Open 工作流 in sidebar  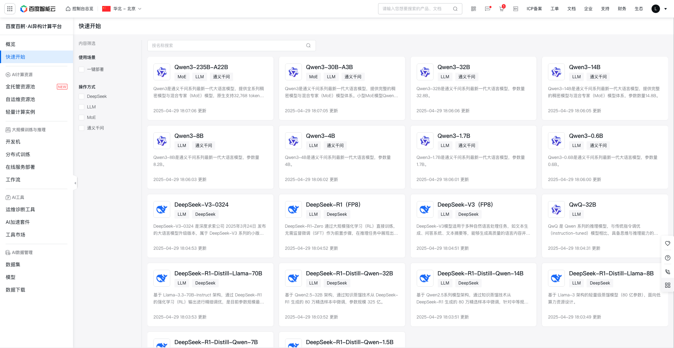(37, 180)
